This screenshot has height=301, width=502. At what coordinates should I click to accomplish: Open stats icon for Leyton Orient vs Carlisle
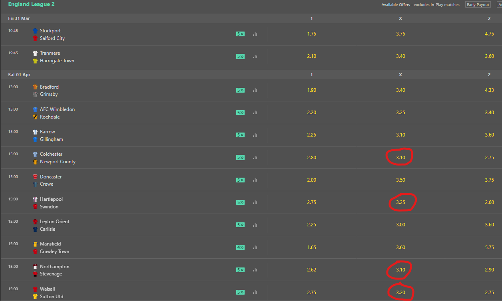pyautogui.click(x=255, y=225)
